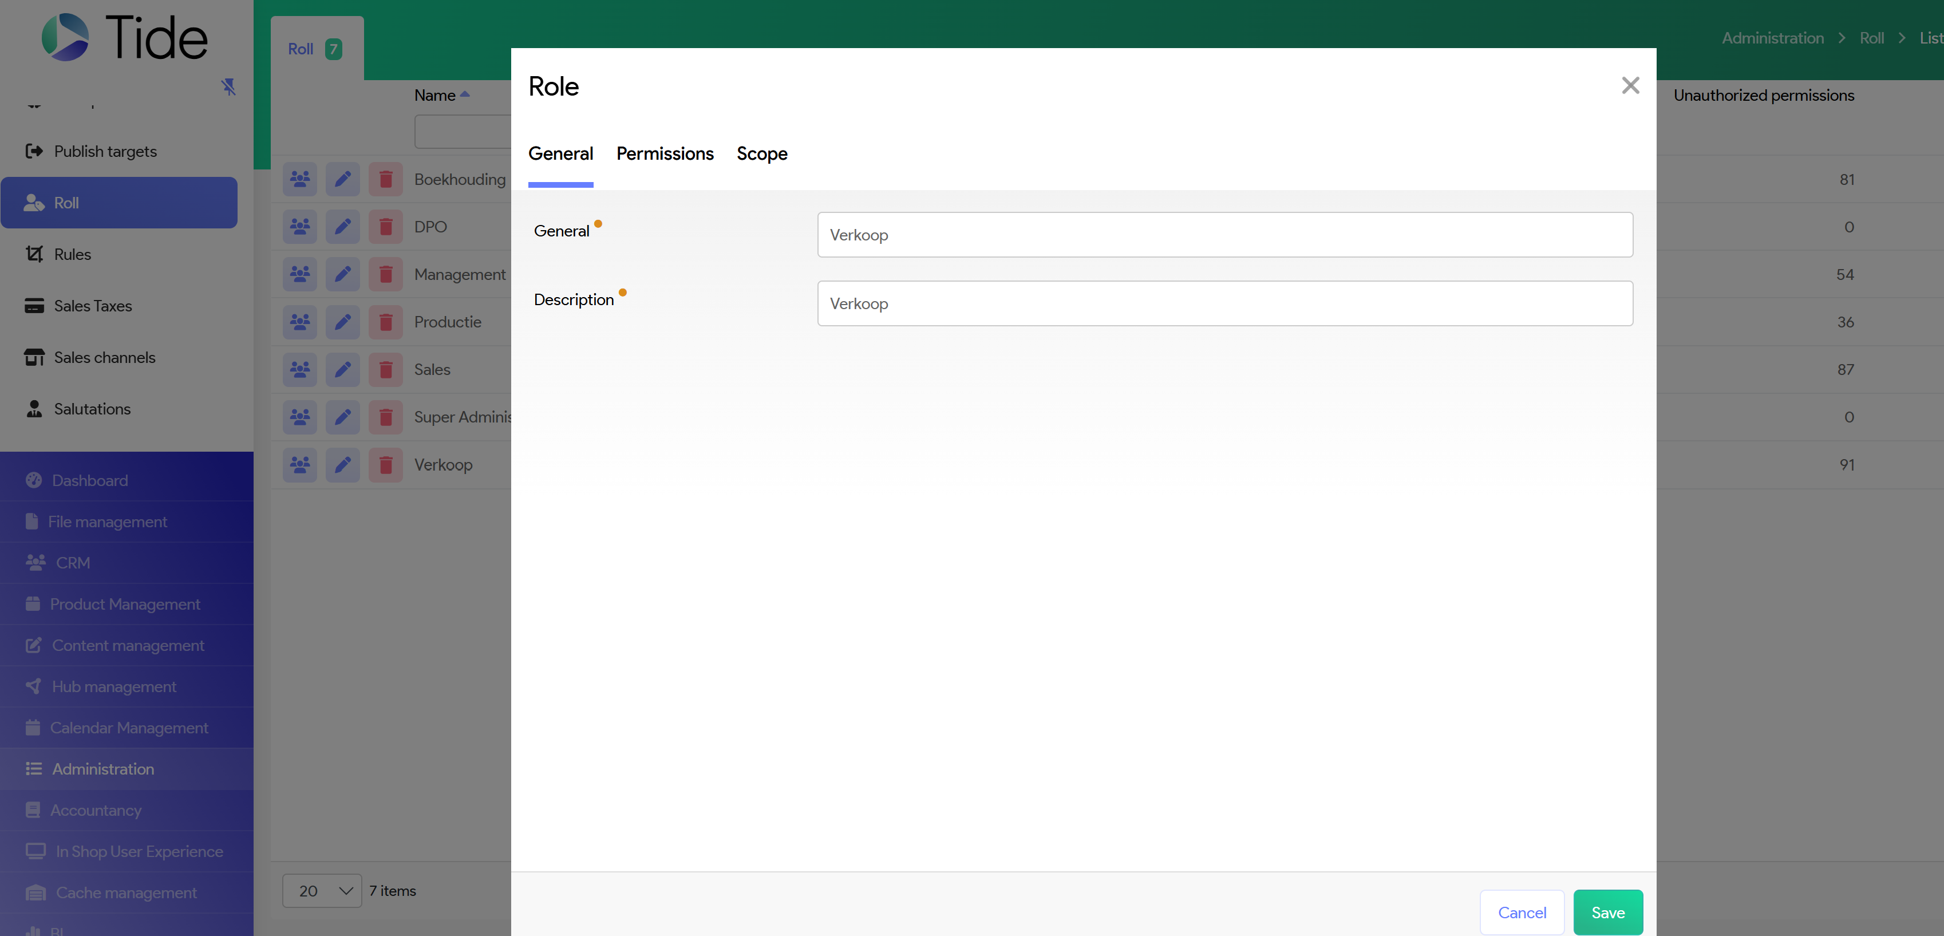Open users icon for Management role

(299, 274)
